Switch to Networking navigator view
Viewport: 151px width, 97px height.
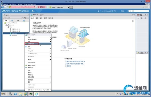coord(24,20)
